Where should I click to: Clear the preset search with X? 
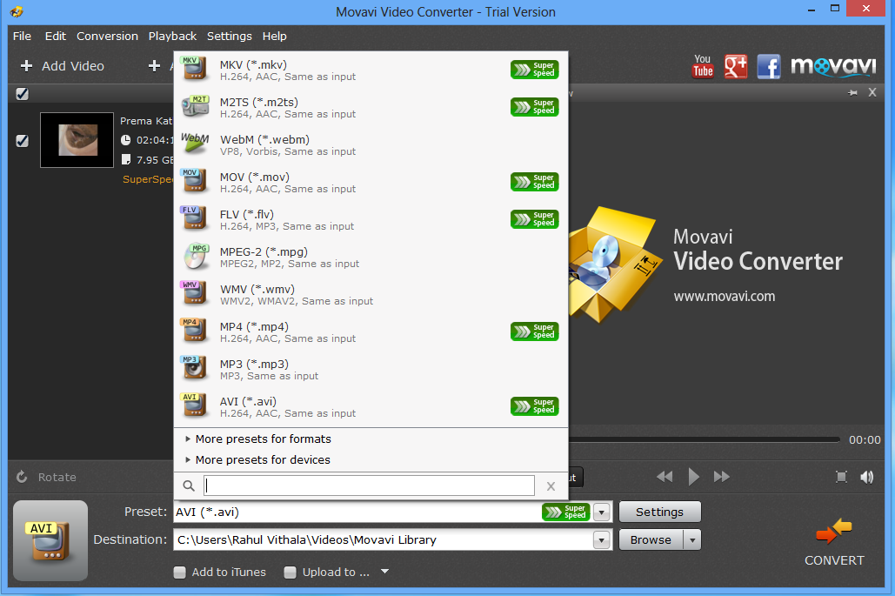tap(551, 486)
